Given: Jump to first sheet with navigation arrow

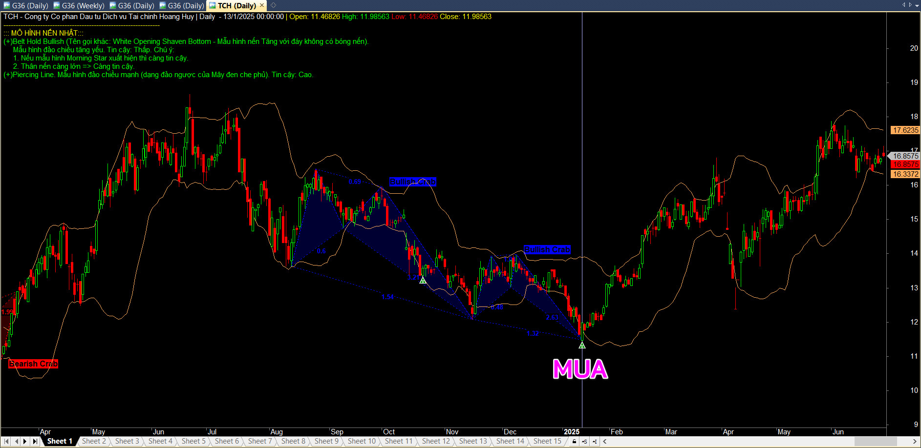Looking at the screenshot, I should [7, 441].
